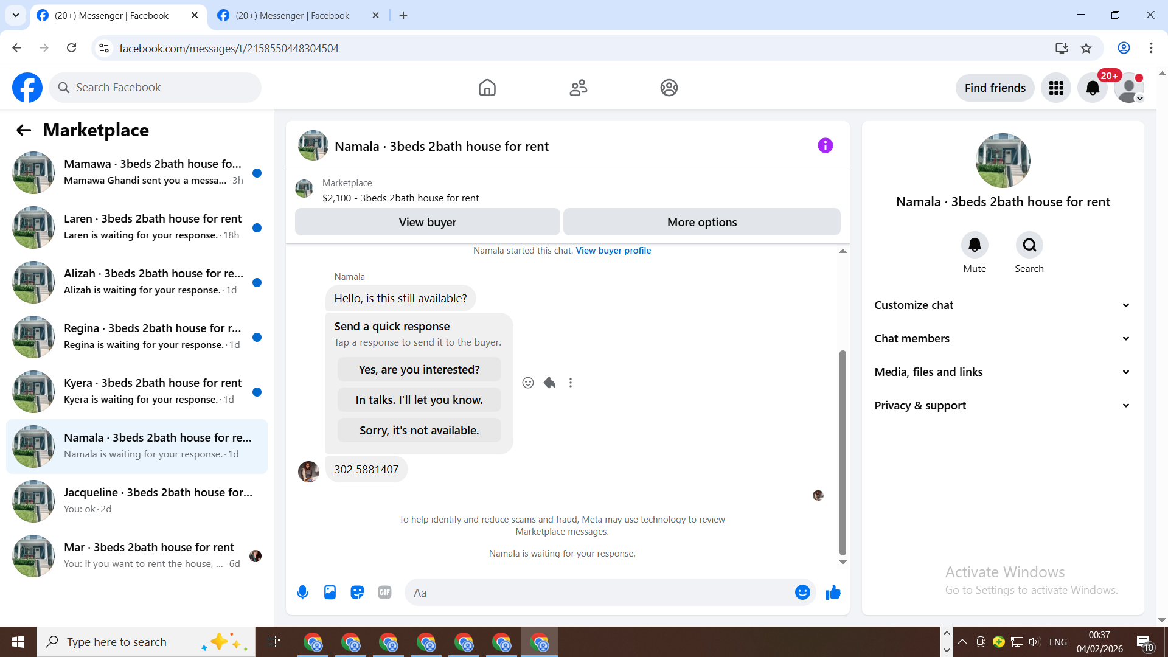The width and height of the screenshot is (1168, 657).
Task: Open the View buyer profile link
Action: pyautogui.click(x=613, y=250)
